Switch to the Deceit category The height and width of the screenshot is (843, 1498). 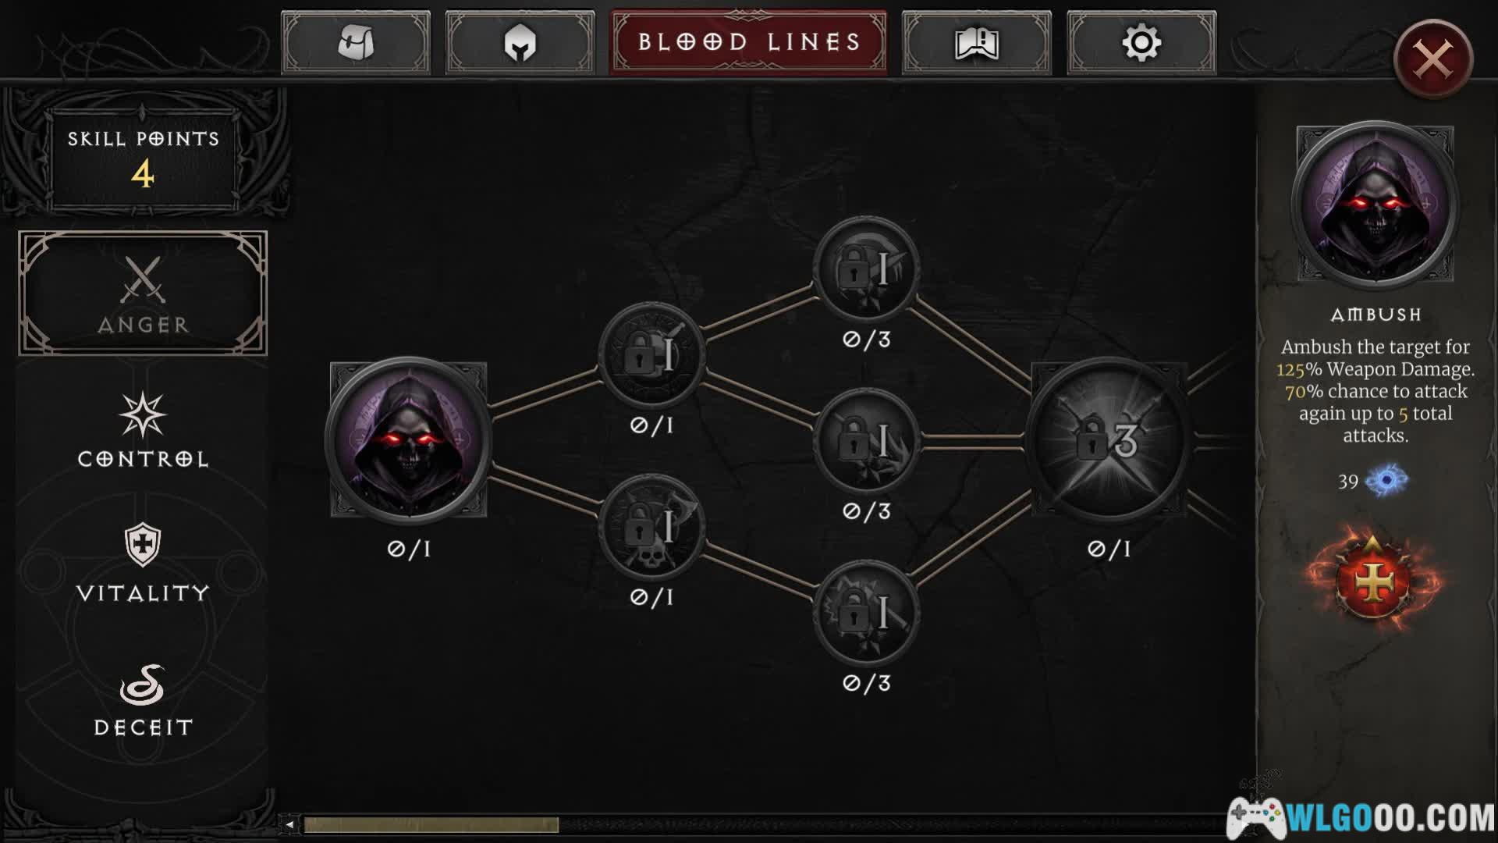pyautogui.click(x=143, y=700)
